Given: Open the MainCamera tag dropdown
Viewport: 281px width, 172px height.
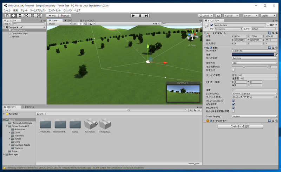Looking at the screenshot, I should click(x=228, y=29).
